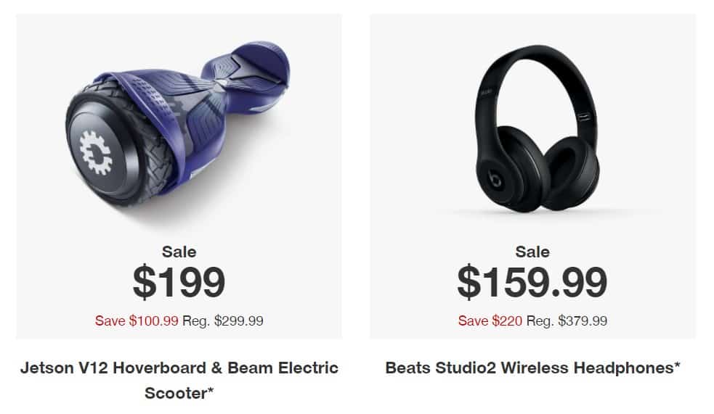The image size is (714, 414).
Task: Click the 'Save $220' red text
Action: [490, 321]
